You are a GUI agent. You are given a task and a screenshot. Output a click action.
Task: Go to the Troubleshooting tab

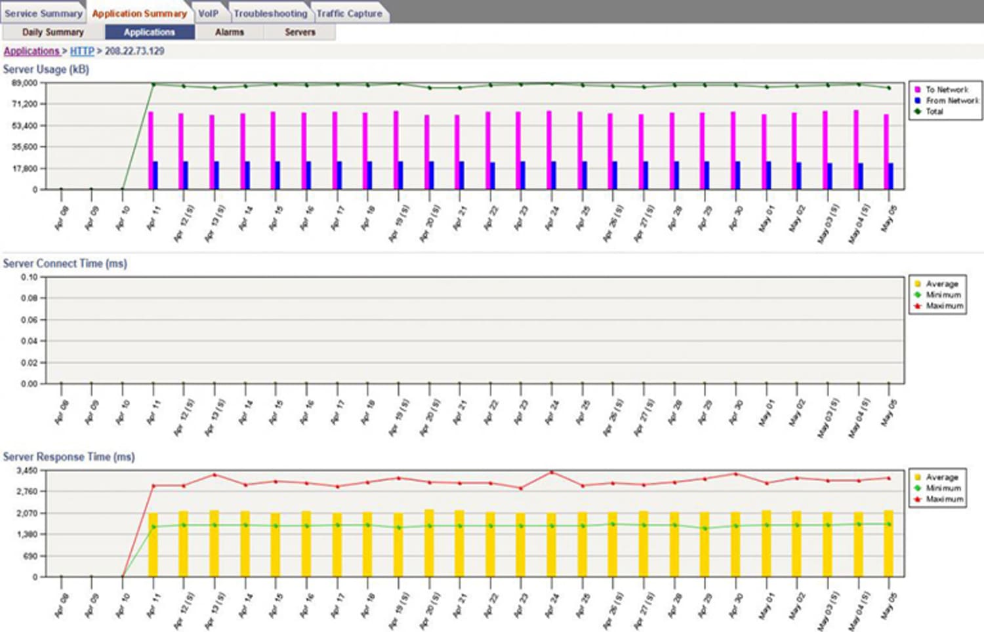pos(270,13)
